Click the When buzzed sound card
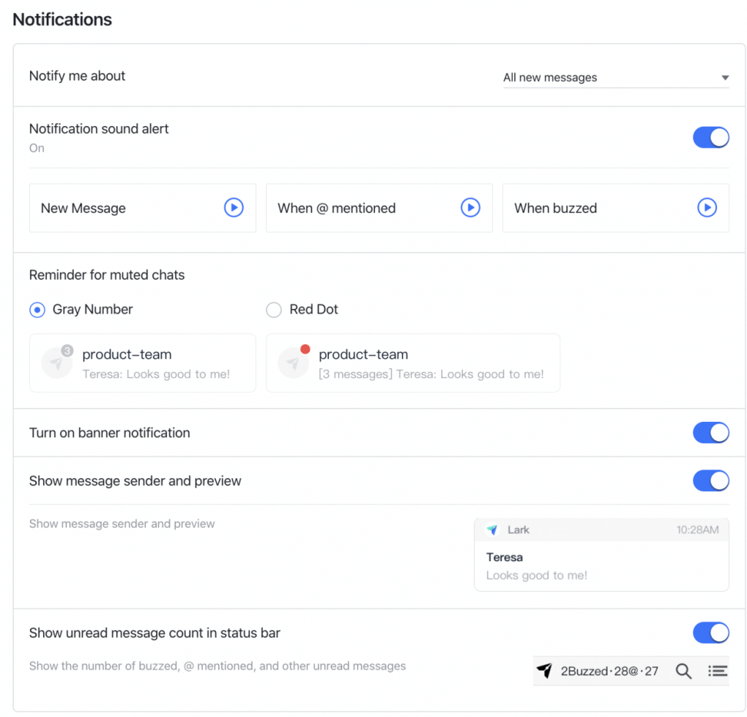Screen dimensions: 747x717 (x=598, y=208)
